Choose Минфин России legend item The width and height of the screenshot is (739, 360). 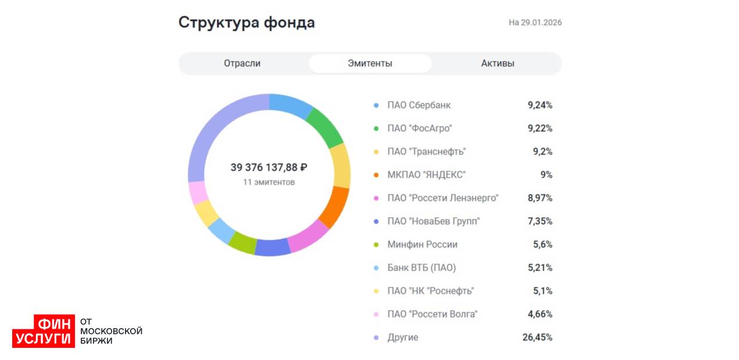[x=422, y=245]
